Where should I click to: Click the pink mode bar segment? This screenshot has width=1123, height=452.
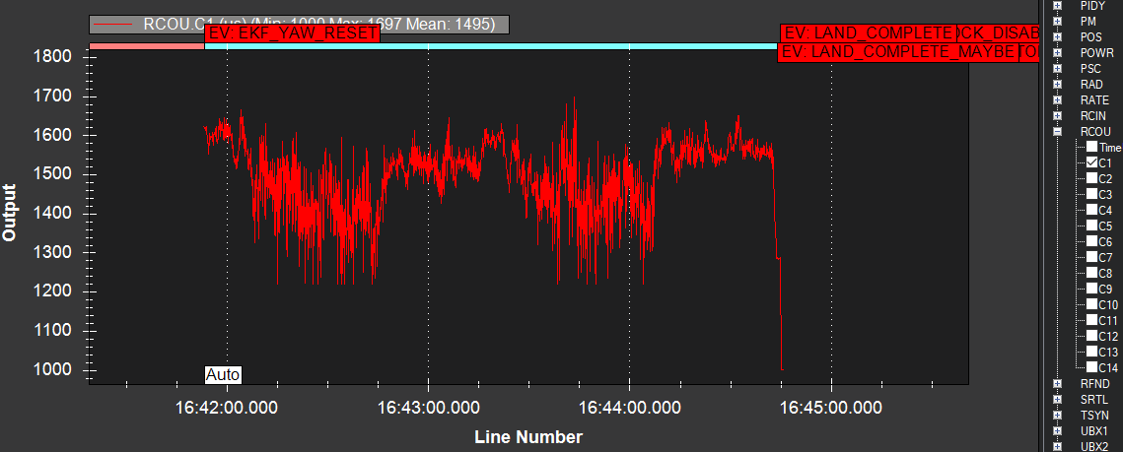click(147, 46)
